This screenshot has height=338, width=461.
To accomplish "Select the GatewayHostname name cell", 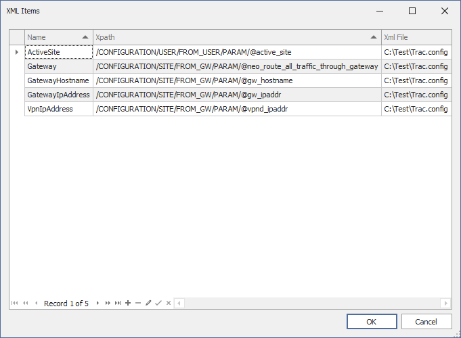I will pyautogui.click(x=59, y=80).
